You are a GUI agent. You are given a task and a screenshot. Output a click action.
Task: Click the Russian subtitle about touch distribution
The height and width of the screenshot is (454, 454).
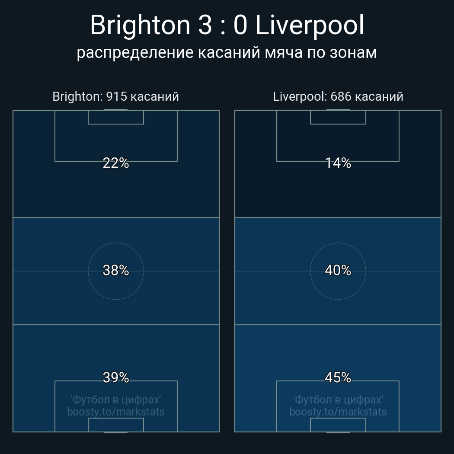(227, 52)
